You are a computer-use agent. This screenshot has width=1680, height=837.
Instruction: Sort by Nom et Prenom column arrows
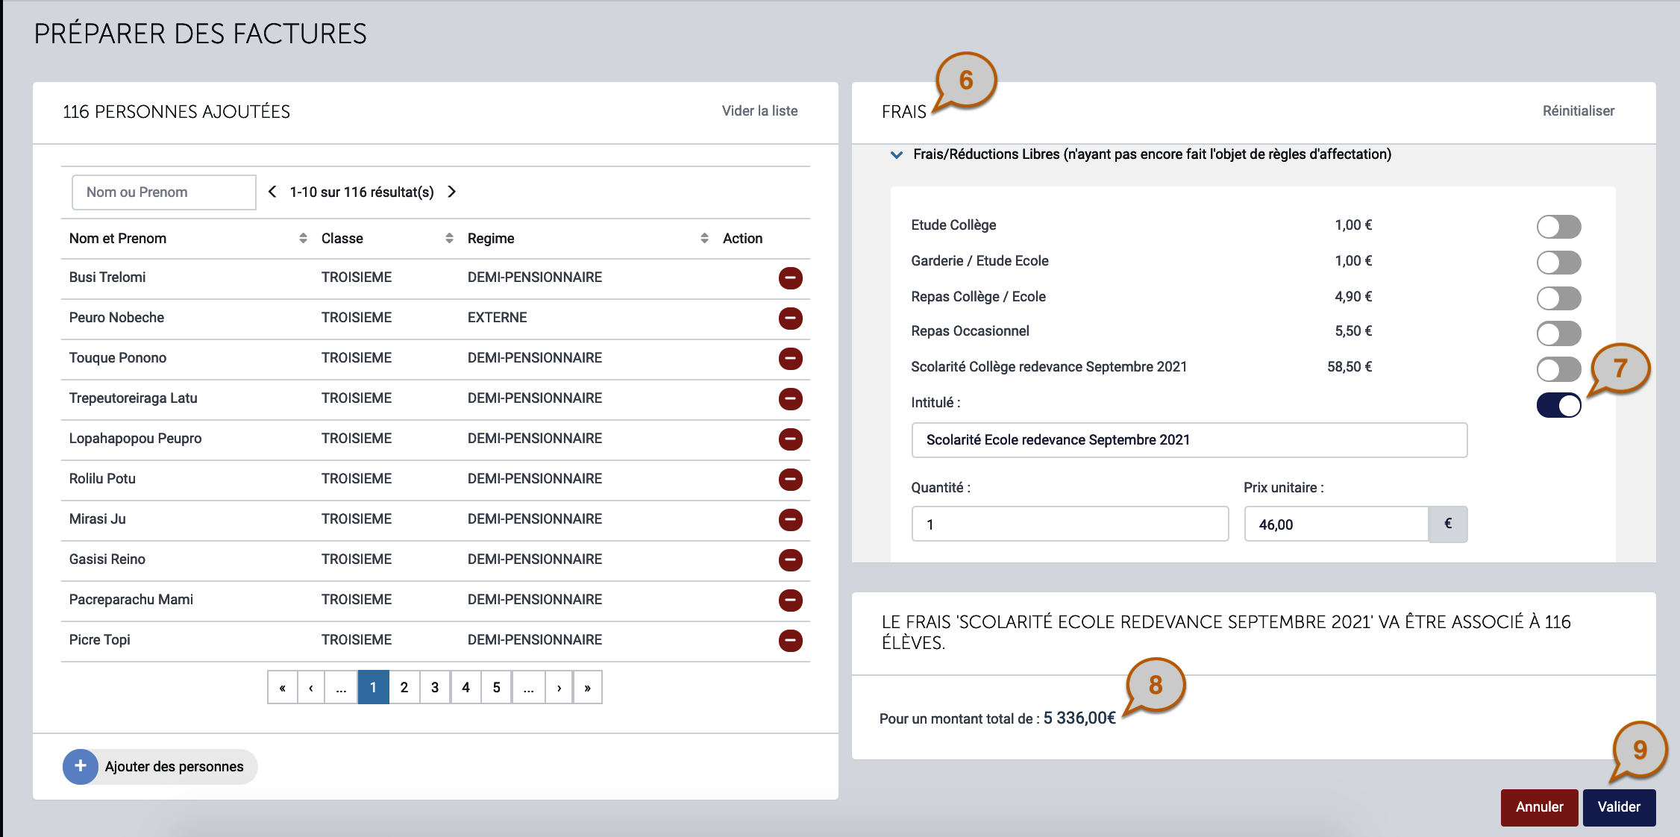click(303, 238)
